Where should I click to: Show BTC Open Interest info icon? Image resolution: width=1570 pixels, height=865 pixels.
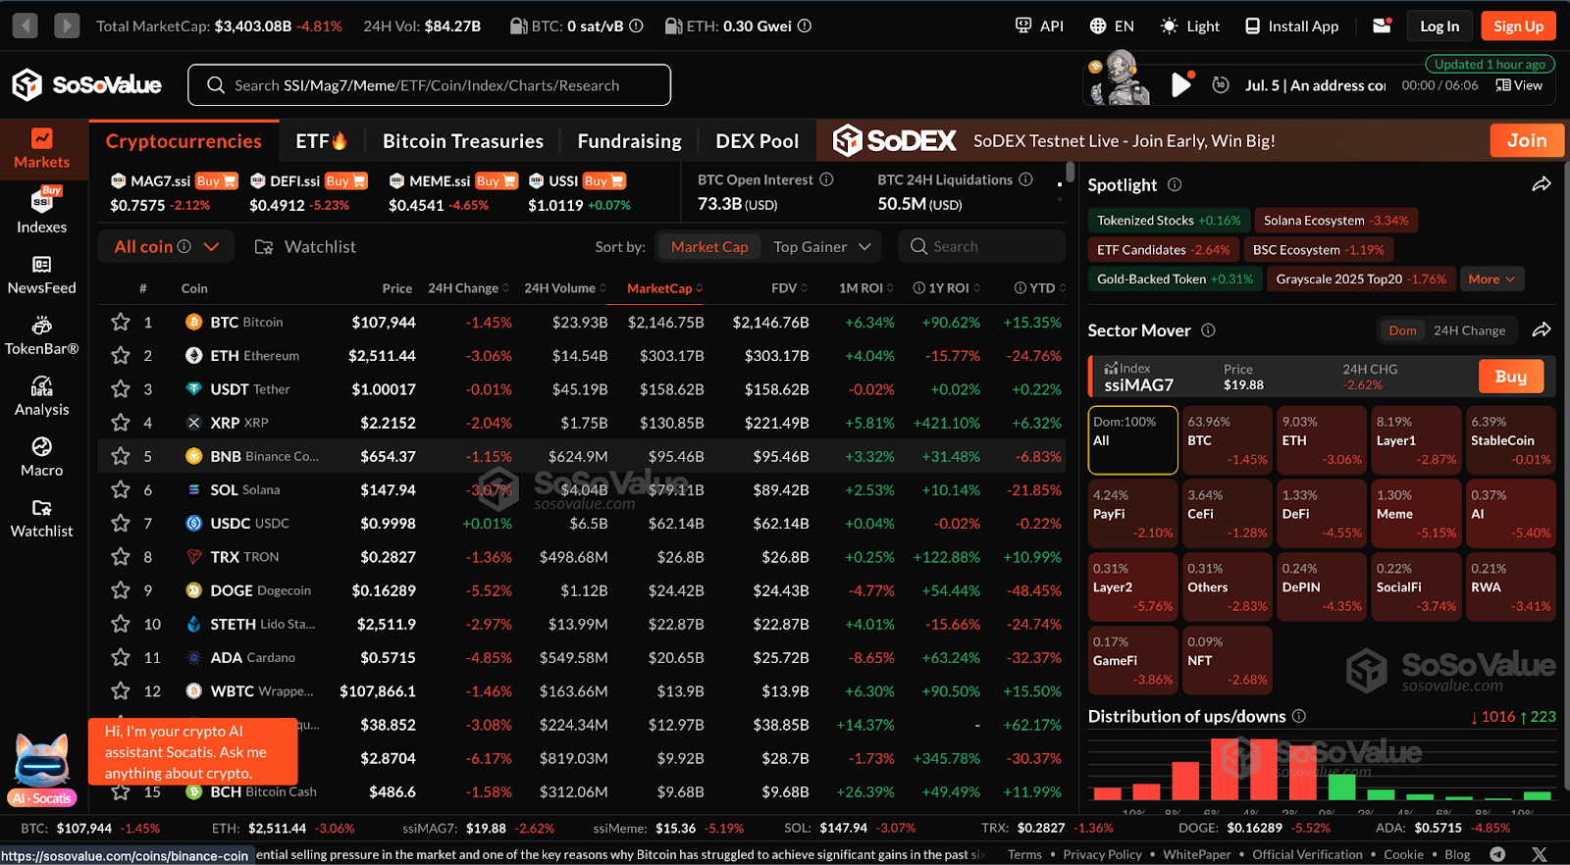click(826, 179)
